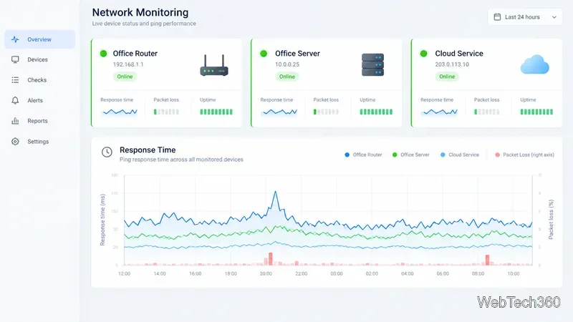This screenshot has height=322, width=573.
Task: Click the Alerts bell icon
Action: click(x=15, y=100)
